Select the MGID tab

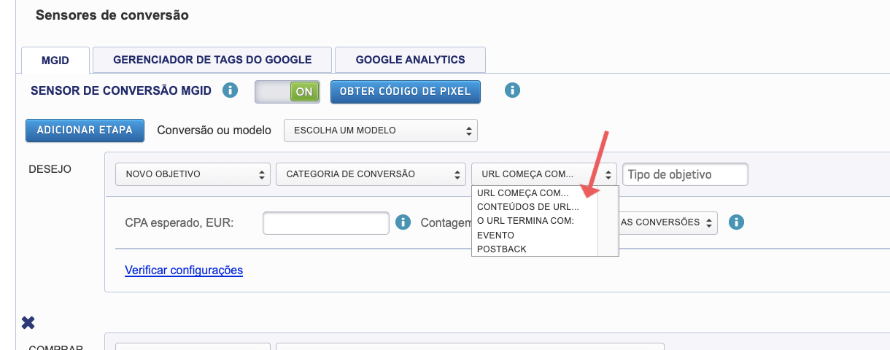pos(55,60)
